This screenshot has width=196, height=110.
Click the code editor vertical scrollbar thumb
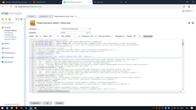click(183, 44)
